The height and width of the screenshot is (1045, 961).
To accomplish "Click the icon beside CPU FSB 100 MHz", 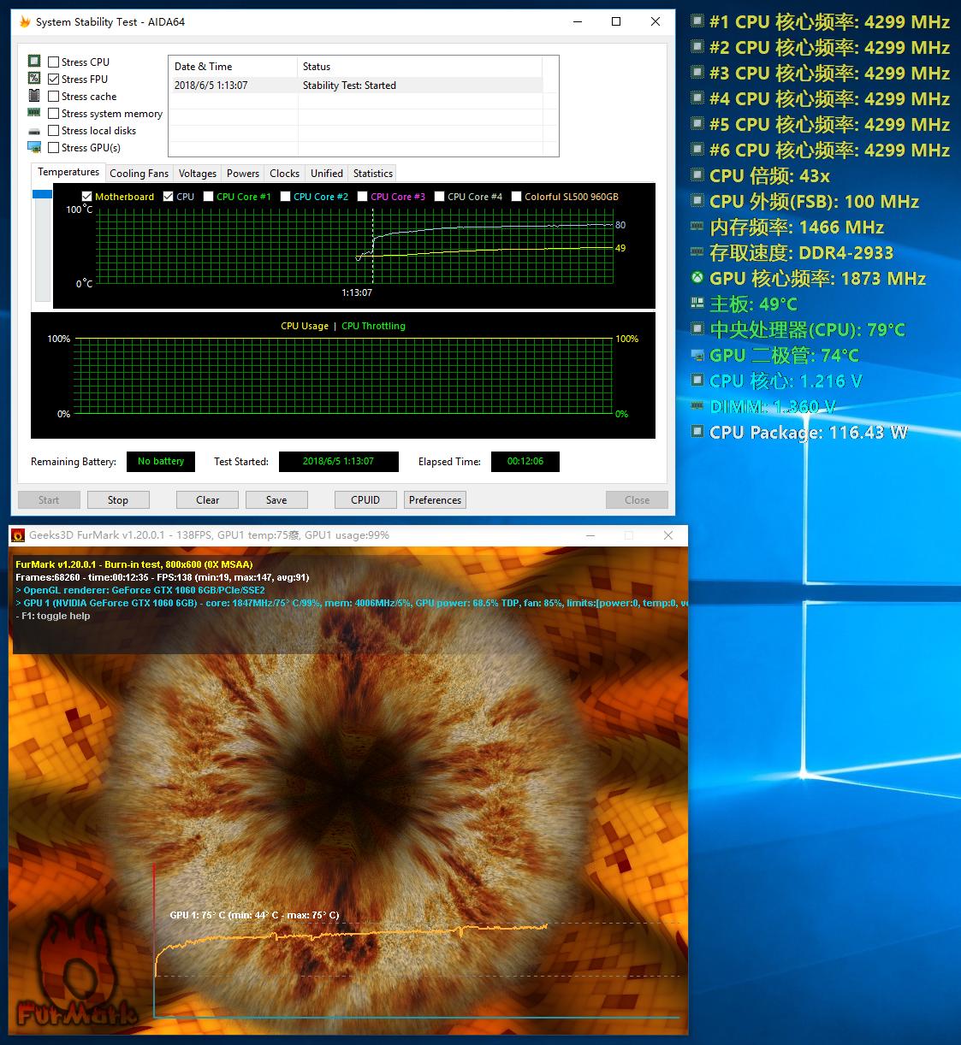I will (697, 201).
